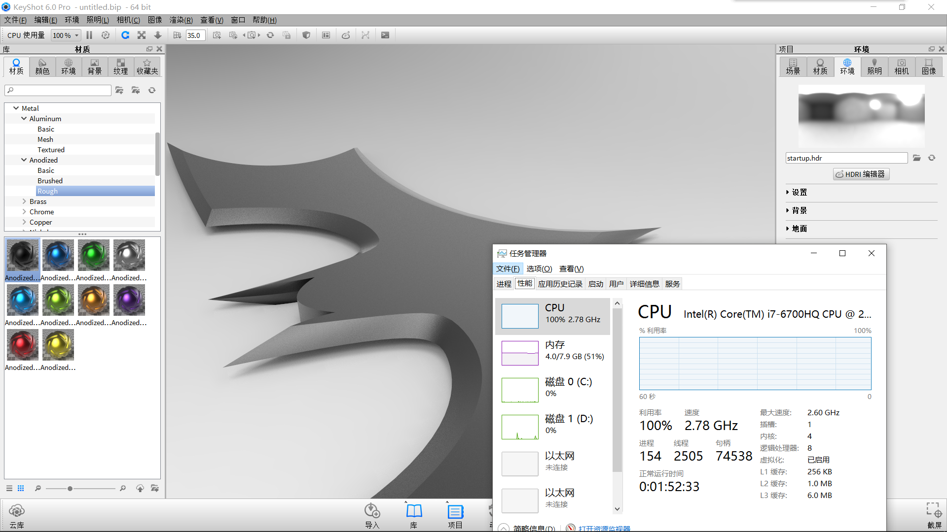The height and width of the screenshot is (532, 947).
Task: Open the script console toolbar icon
Action: [385, 35]
